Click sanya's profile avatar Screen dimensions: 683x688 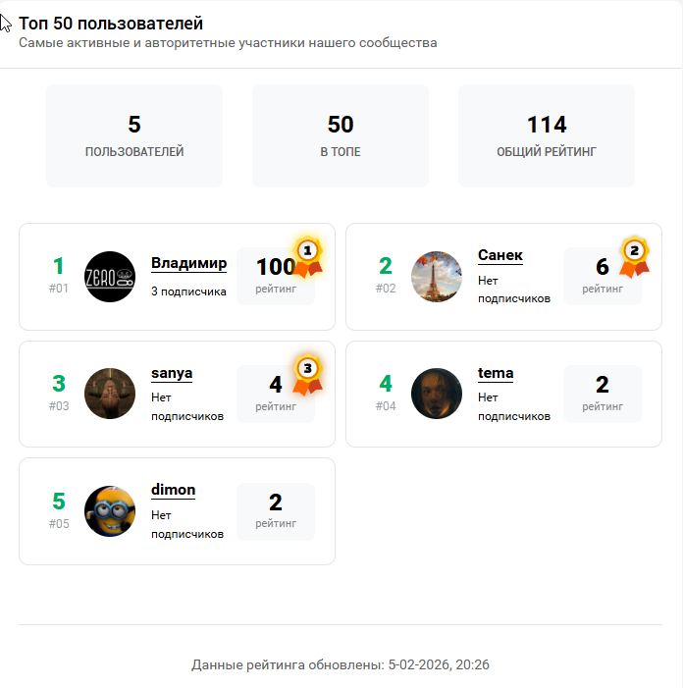pos(110,394)
